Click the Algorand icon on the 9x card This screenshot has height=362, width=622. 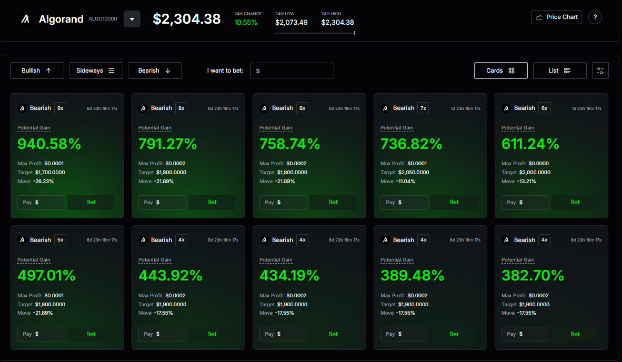[22, 108]
